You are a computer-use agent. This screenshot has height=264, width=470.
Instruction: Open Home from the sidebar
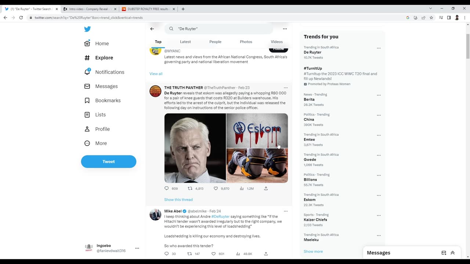[97, 43]
